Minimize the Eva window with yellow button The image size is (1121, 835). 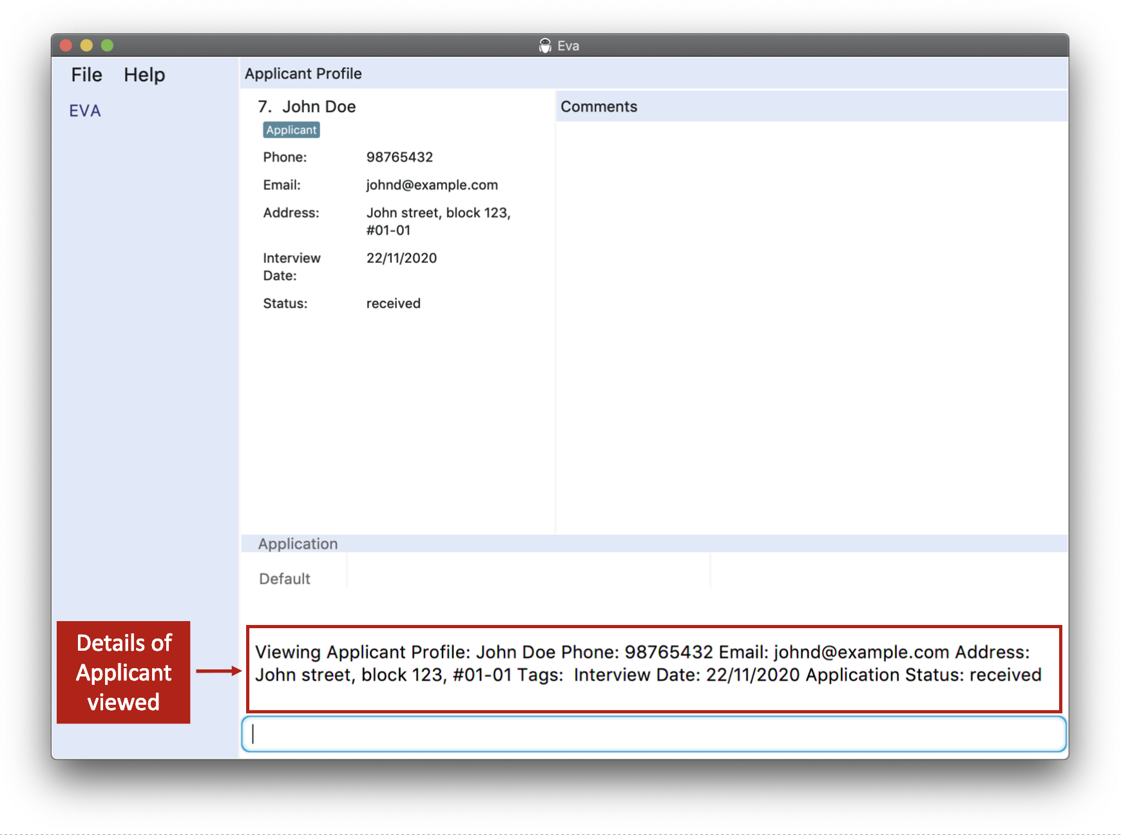[x=86, y=45]
